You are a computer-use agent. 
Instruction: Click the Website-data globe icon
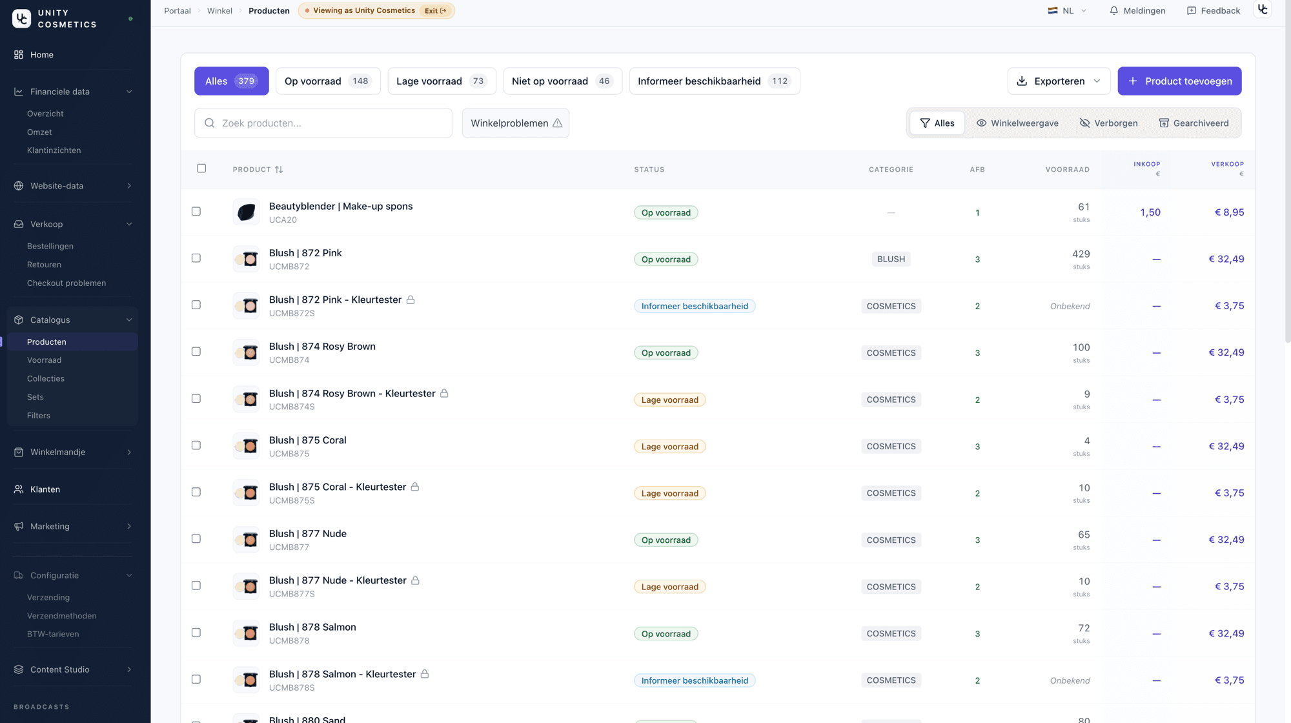tap(19, 186)
